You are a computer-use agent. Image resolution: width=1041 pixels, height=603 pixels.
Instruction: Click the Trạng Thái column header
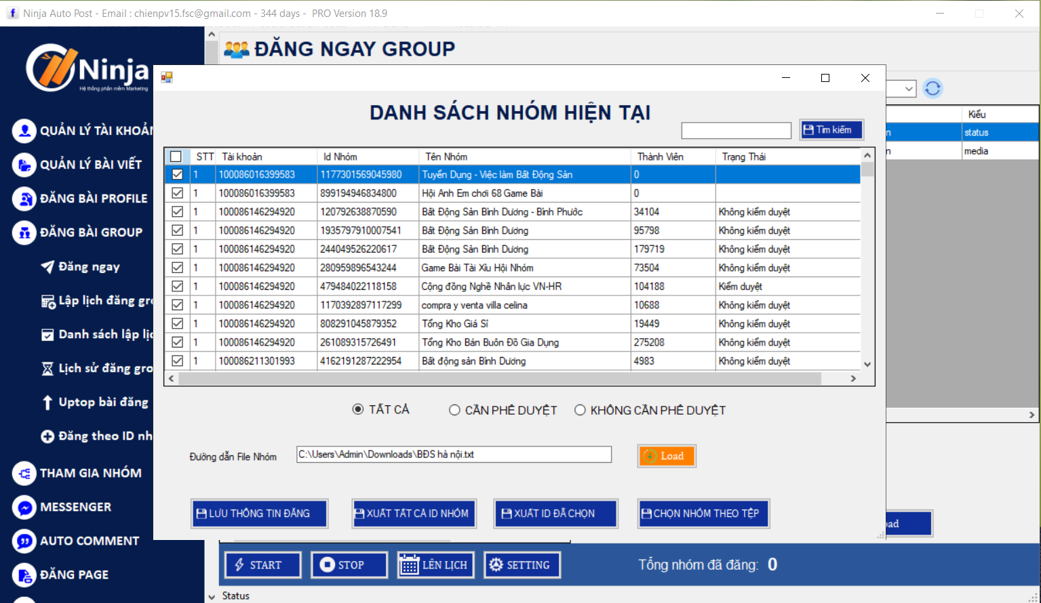click(x=788, y=157)
